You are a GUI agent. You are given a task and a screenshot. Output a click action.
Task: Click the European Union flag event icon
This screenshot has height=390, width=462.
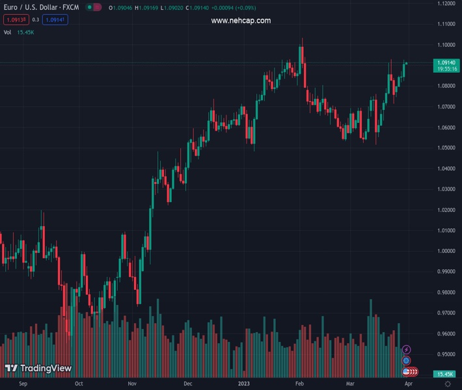[x=407, y=361]
